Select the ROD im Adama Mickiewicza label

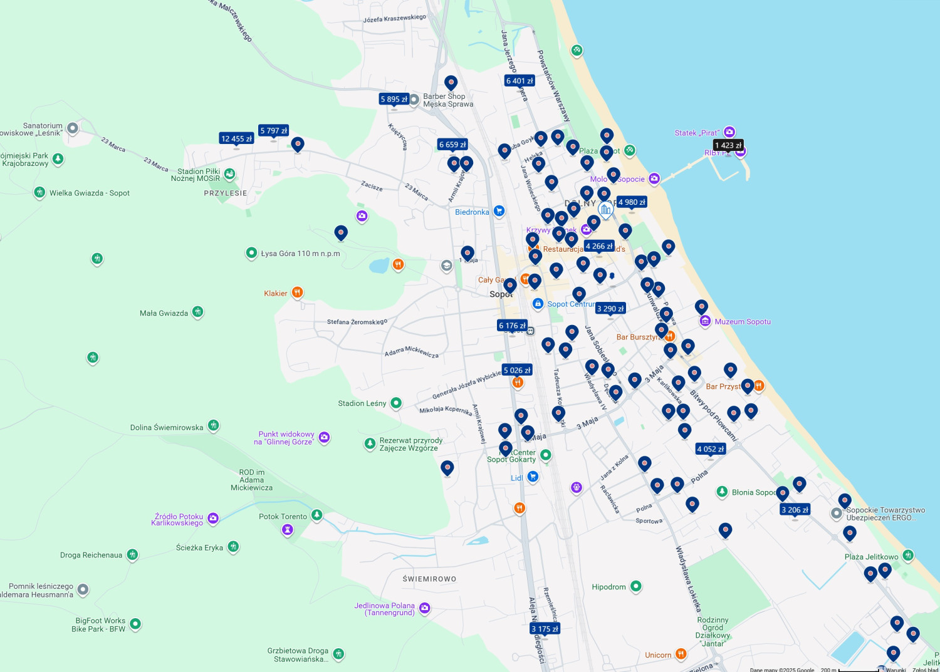[251, 480]
